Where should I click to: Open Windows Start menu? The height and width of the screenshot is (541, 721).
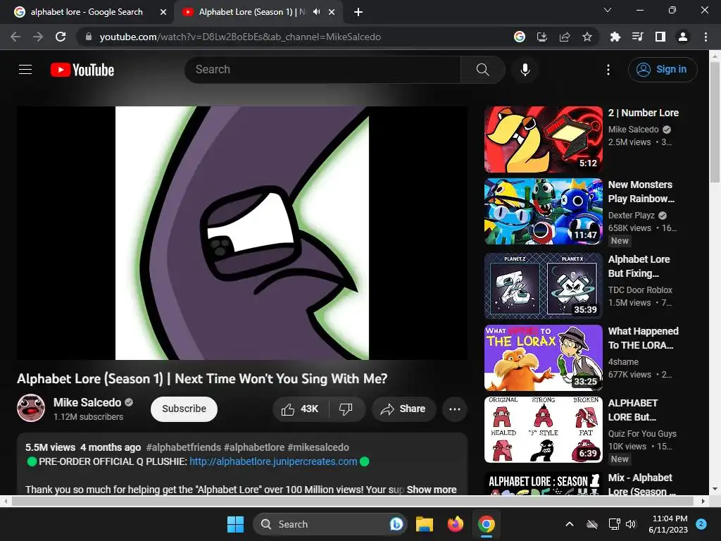pyautogui.click(x=235, y=524)
